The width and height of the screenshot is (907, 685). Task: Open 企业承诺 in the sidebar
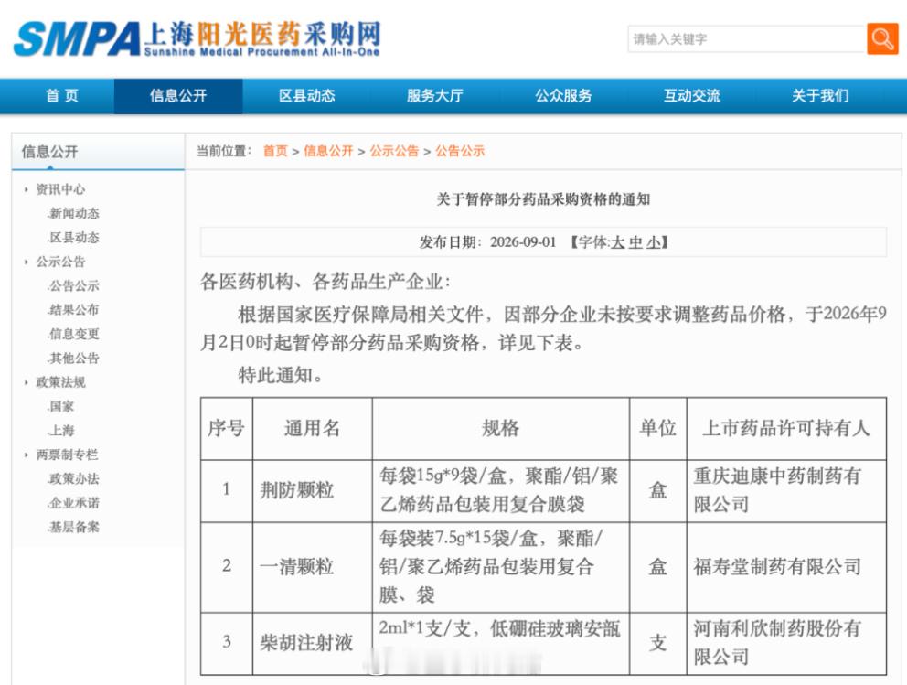pyautogui.click(x=73, y=503)
